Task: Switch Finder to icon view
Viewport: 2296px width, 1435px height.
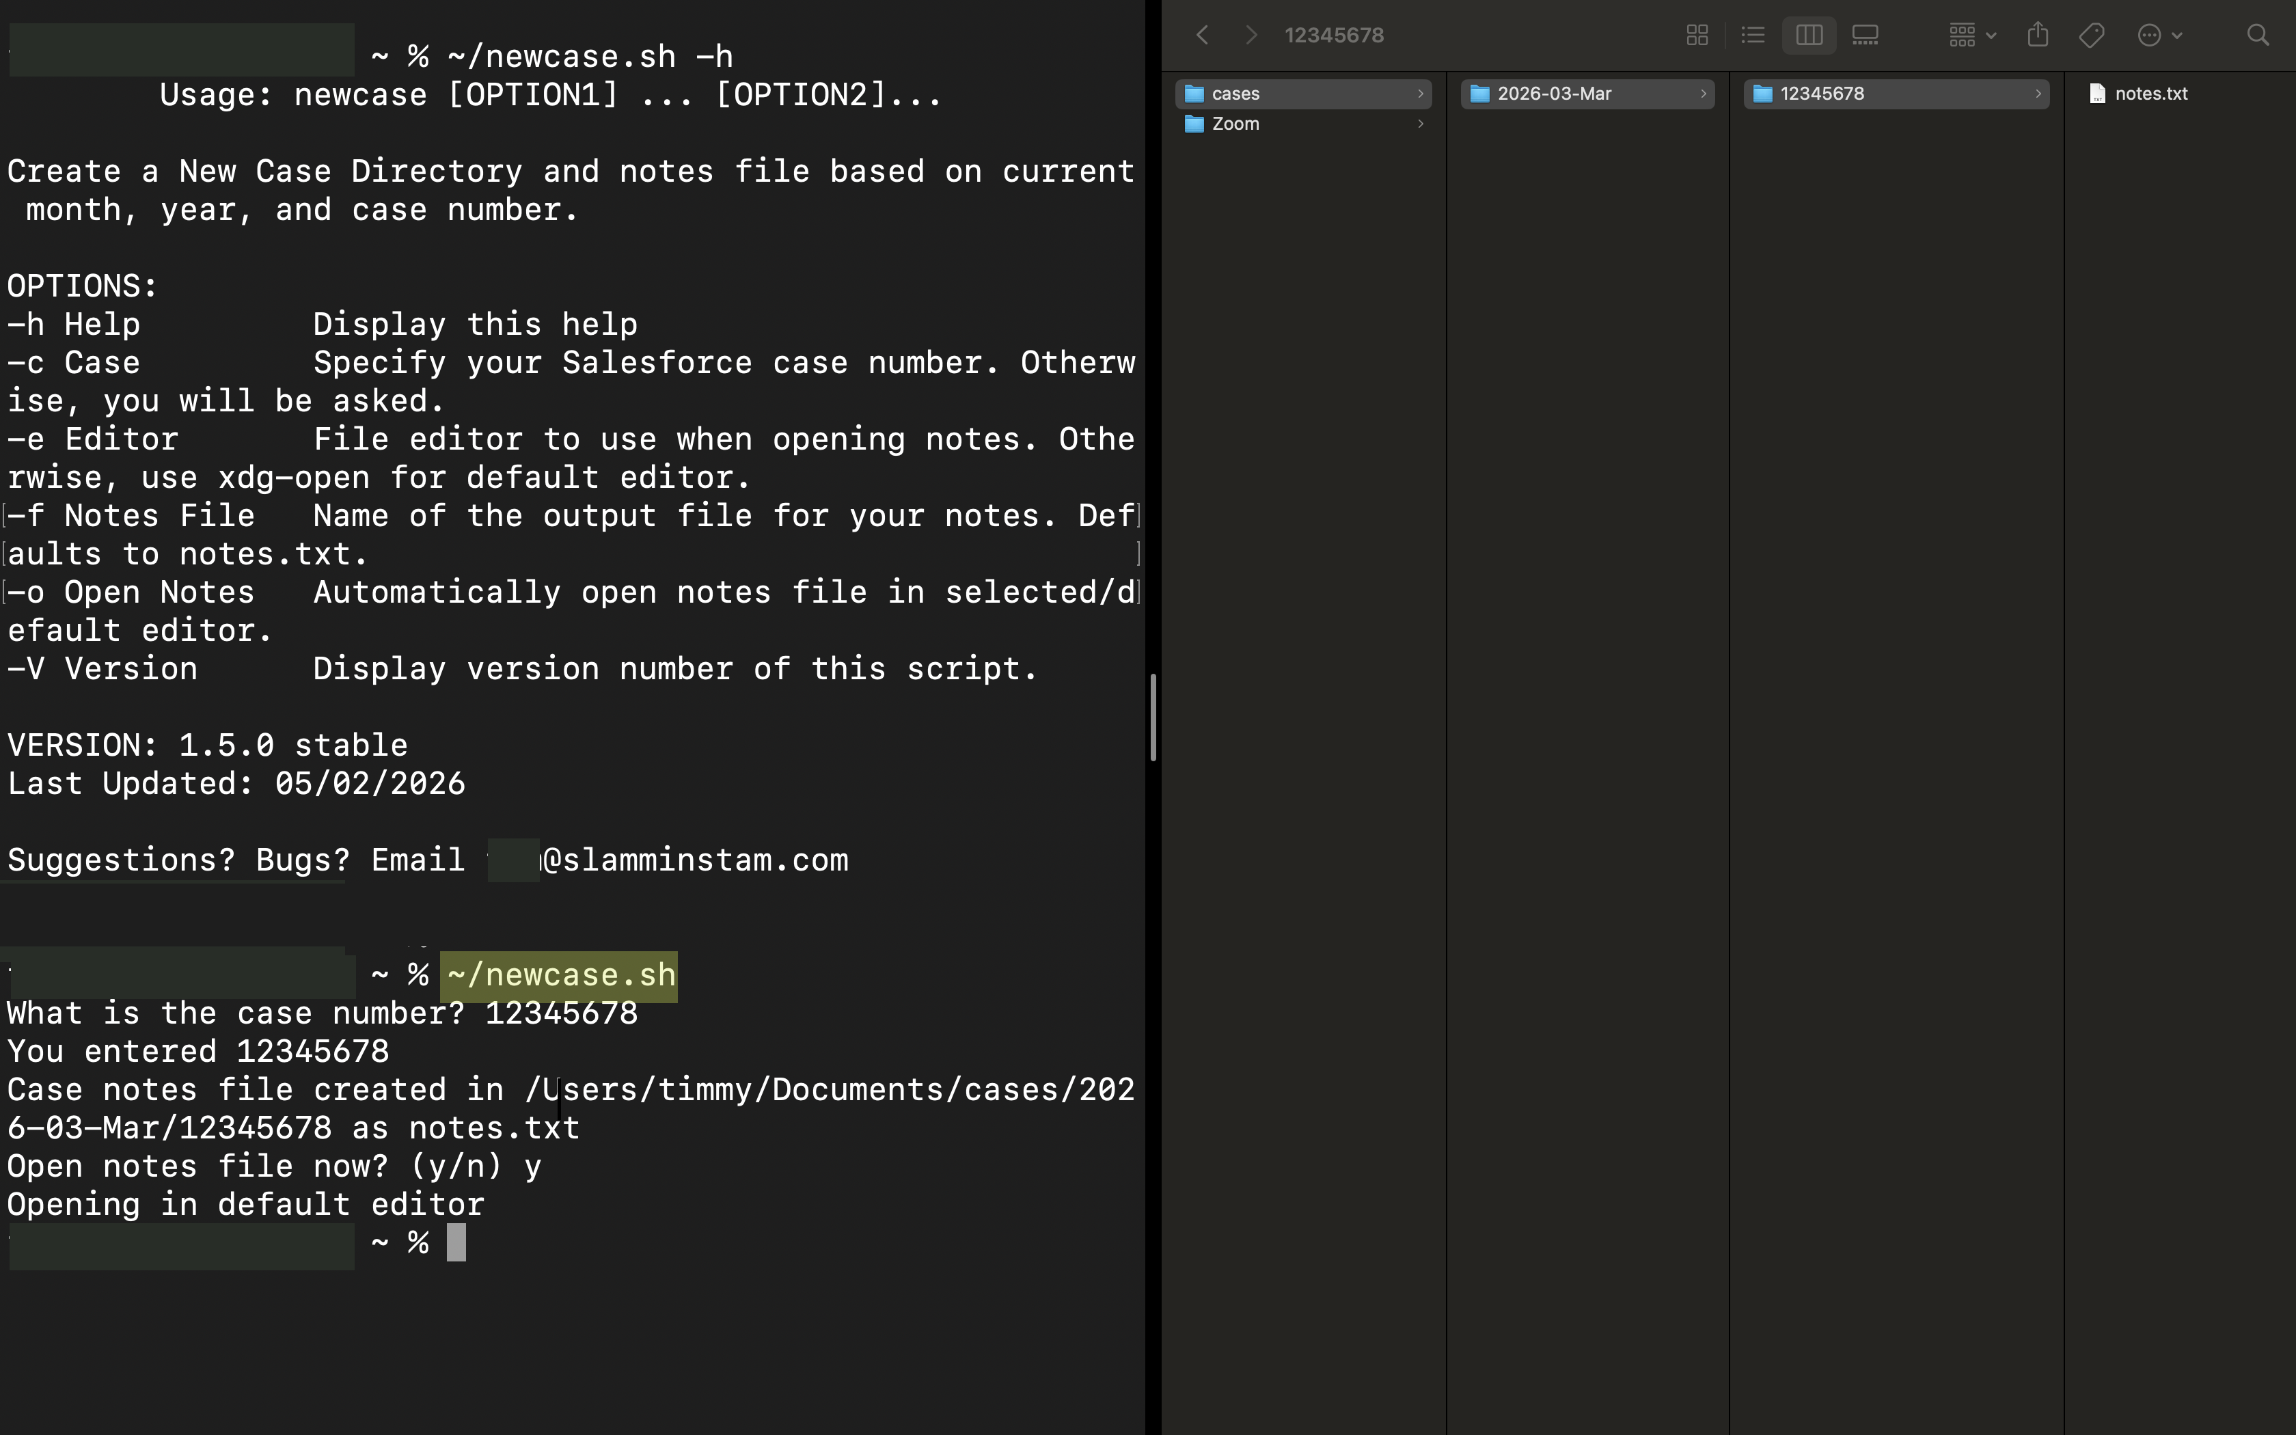Action: (x=1697, y=35)
